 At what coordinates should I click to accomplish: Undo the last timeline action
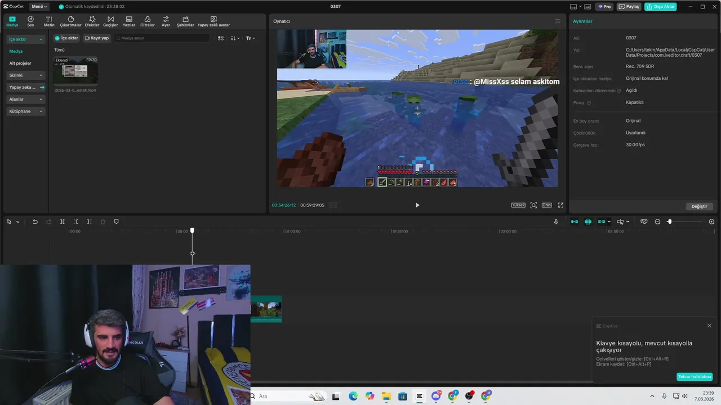coord(35,222)
